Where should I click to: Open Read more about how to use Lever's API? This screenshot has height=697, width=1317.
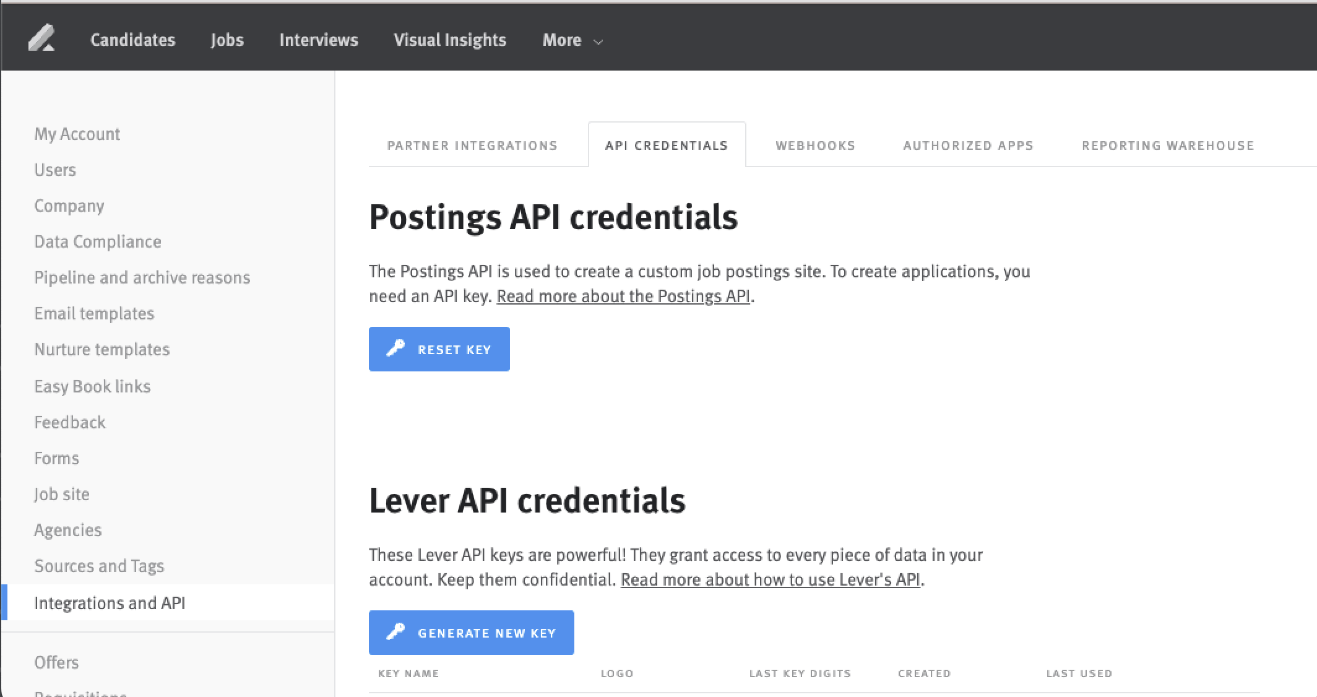click(769, 580)
